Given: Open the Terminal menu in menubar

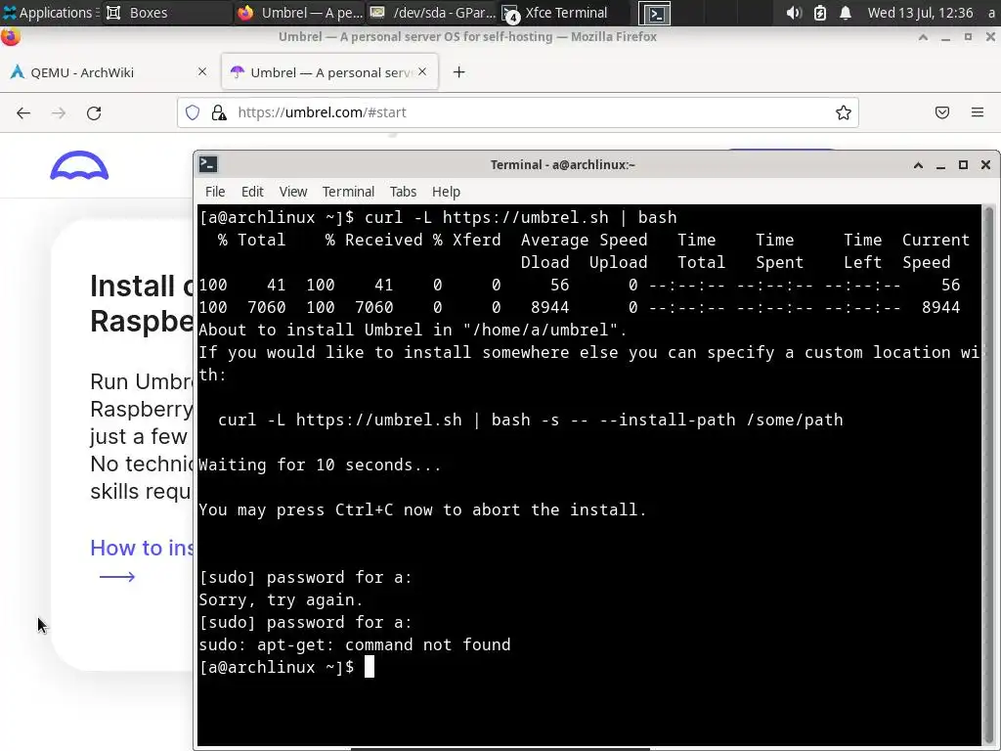Looking at the screenshot, I should [x=348, y=192].
